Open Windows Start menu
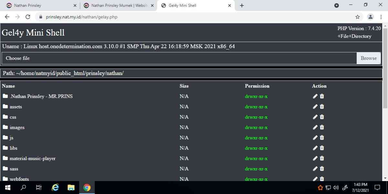The height and width of the screenshot is (194, 388). (x=8, y=188)
